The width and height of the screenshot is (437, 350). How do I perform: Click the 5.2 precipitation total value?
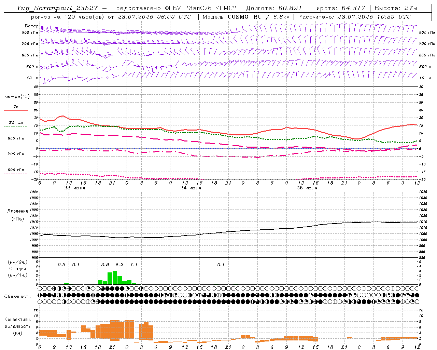pos(119,265)
